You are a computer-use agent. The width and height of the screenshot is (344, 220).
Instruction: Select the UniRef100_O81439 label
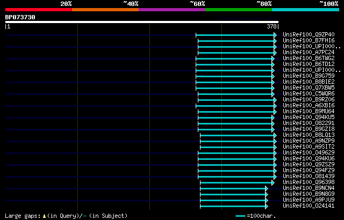[309, 177]
